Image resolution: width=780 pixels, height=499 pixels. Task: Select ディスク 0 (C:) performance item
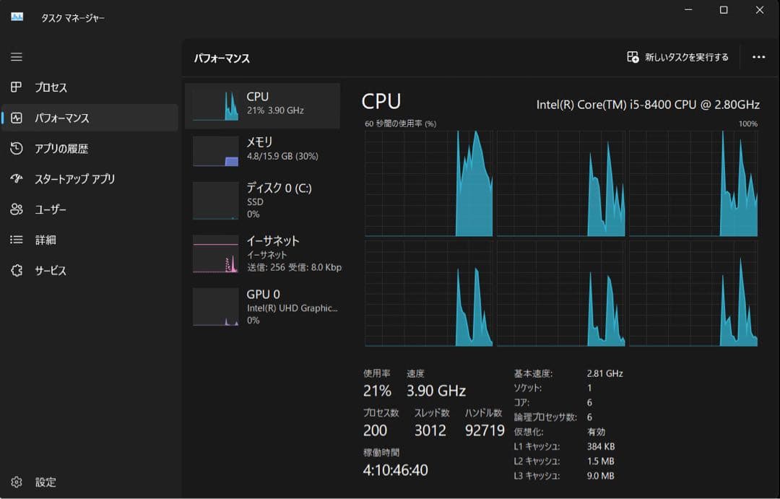262,200
